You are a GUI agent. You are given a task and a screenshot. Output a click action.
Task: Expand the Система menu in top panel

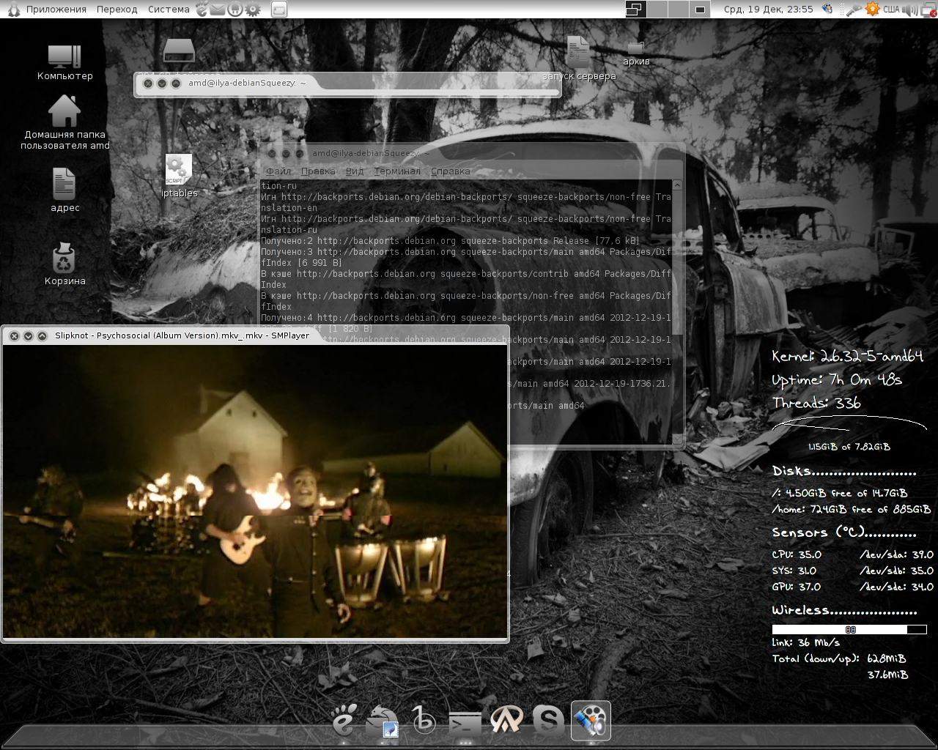169,10
